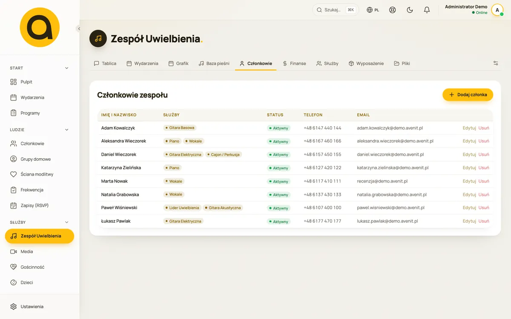Click Marta Nowak's Aktywny status badge
The image size is (511, 319).
278,182
